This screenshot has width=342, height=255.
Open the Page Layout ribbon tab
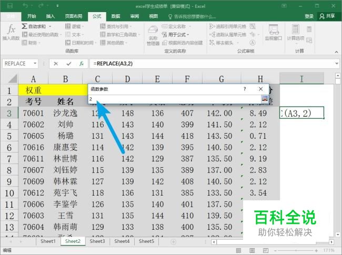pos(74,16)
